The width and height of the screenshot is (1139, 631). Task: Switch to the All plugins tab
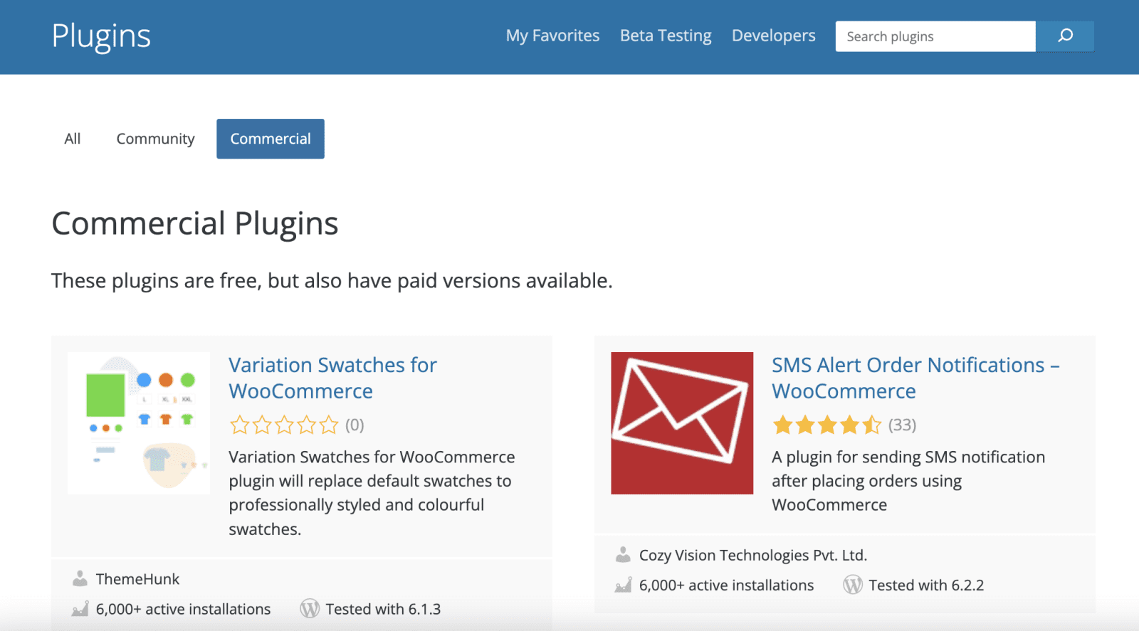pyautogui.click(x=73, y=139)
